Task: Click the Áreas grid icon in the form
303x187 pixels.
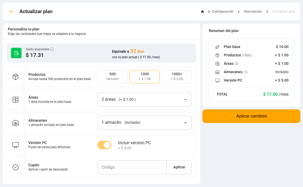Action: pyautogui.click(x=15, y=100)
